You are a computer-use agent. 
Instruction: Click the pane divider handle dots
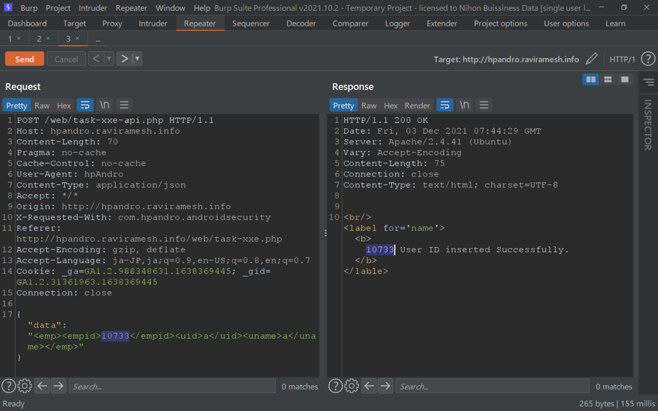(x=325, y=233)
